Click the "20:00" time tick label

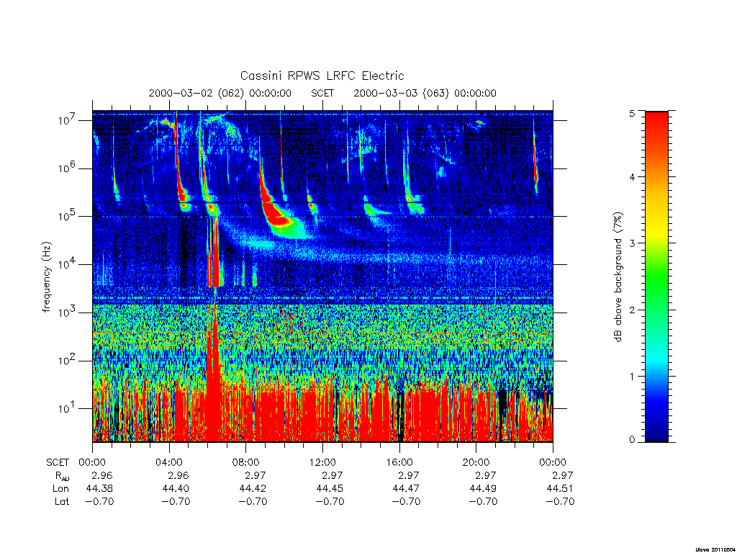[x=476, y=462]
